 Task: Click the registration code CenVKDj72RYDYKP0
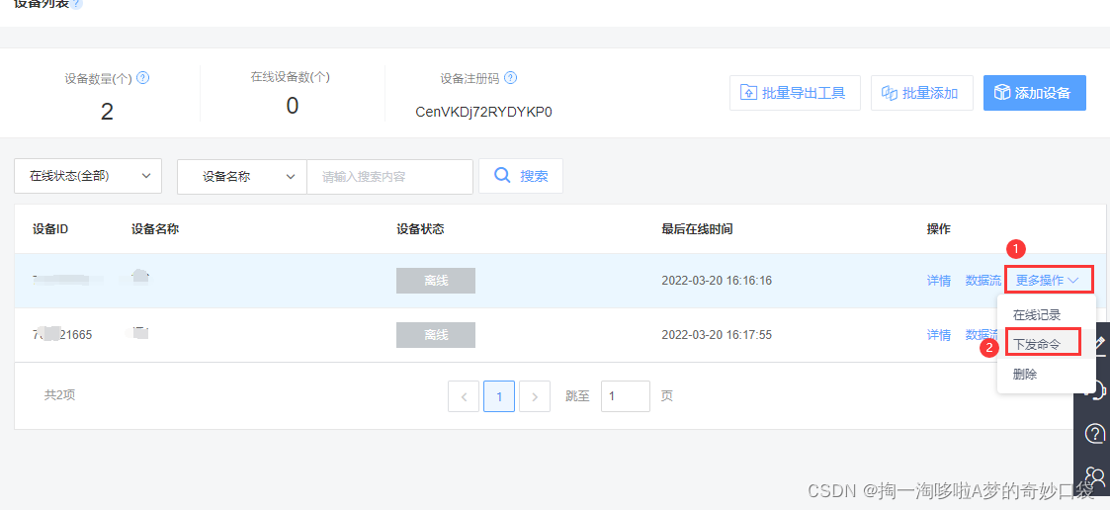pyautogui.click(x=483, y=112)
